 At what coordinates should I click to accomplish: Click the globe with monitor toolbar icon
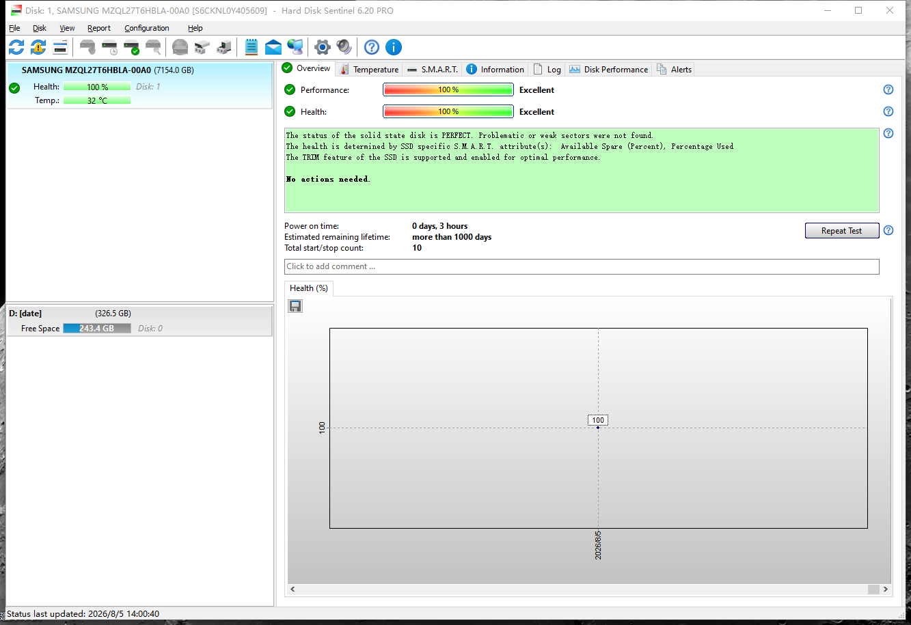[295, 47]
